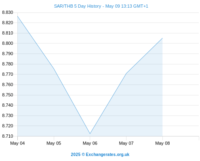Click the May 08 x-axis label
The image size is (200, 161).
(x=162, y=143)
